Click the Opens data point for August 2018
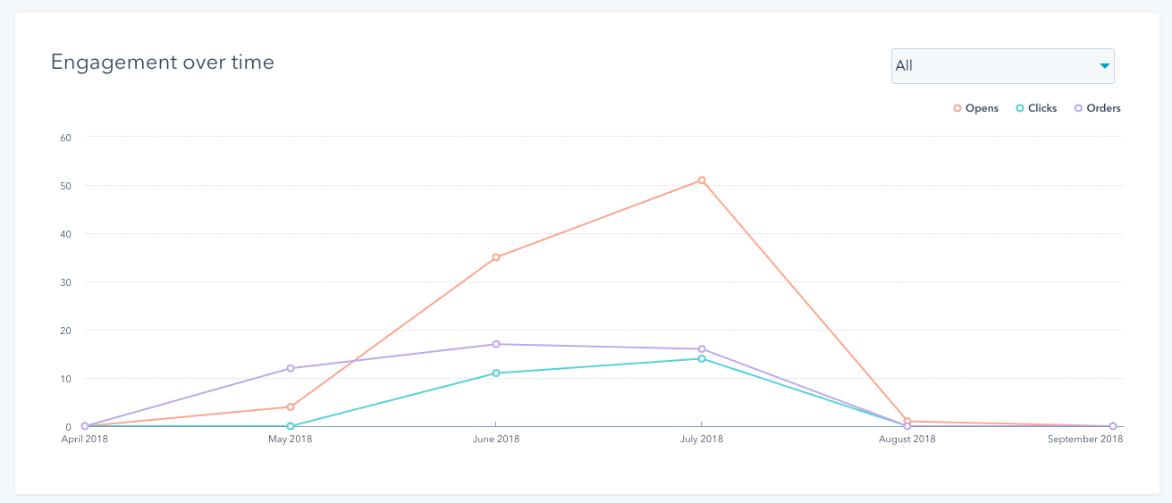 [x=907, y=421]
